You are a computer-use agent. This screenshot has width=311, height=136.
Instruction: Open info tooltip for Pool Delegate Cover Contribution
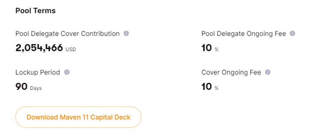point(126,33)
